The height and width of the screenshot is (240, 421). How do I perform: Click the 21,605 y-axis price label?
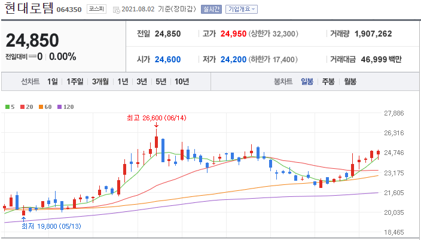click(x=394, y=193)
